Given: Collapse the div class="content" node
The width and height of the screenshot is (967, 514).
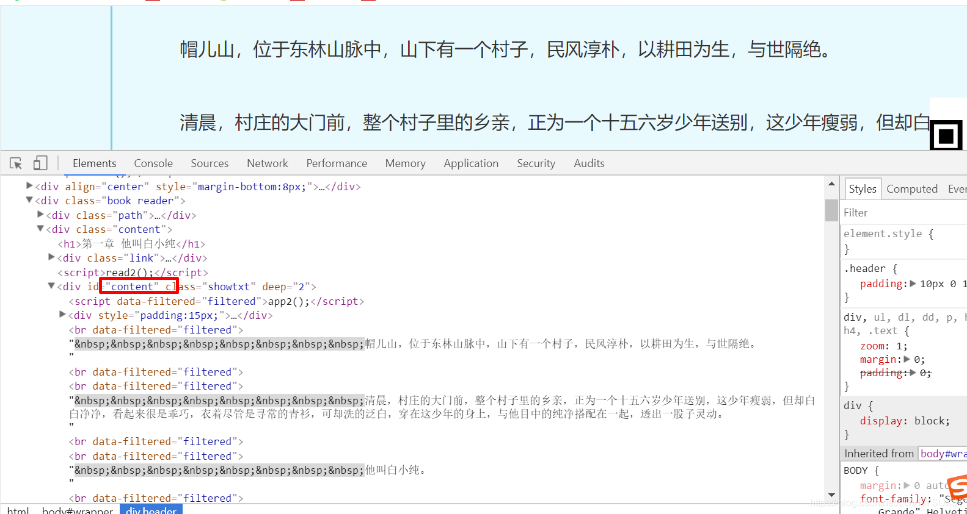Looking at the screenshot, I should point(40,229).
